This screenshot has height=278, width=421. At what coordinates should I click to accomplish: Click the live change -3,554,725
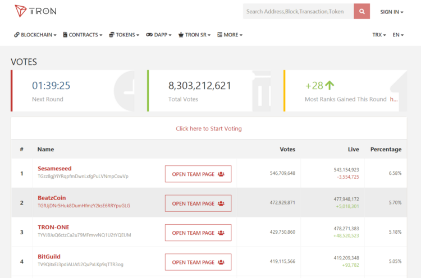pyautogui.click(x=348, y=177)
